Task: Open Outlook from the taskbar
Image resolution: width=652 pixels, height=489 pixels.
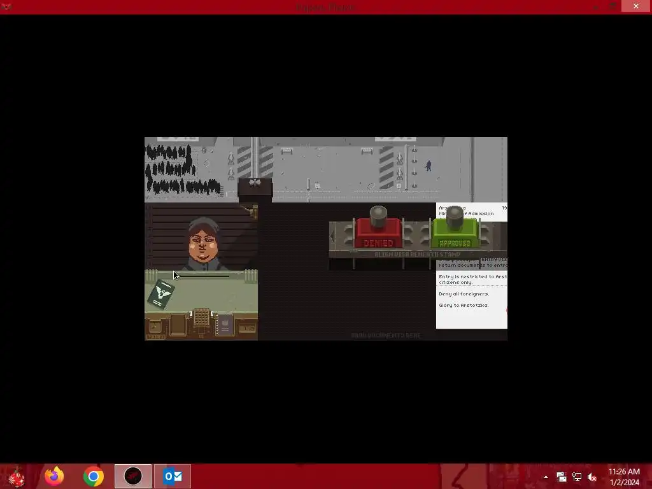Action: [x=173, y=476]
